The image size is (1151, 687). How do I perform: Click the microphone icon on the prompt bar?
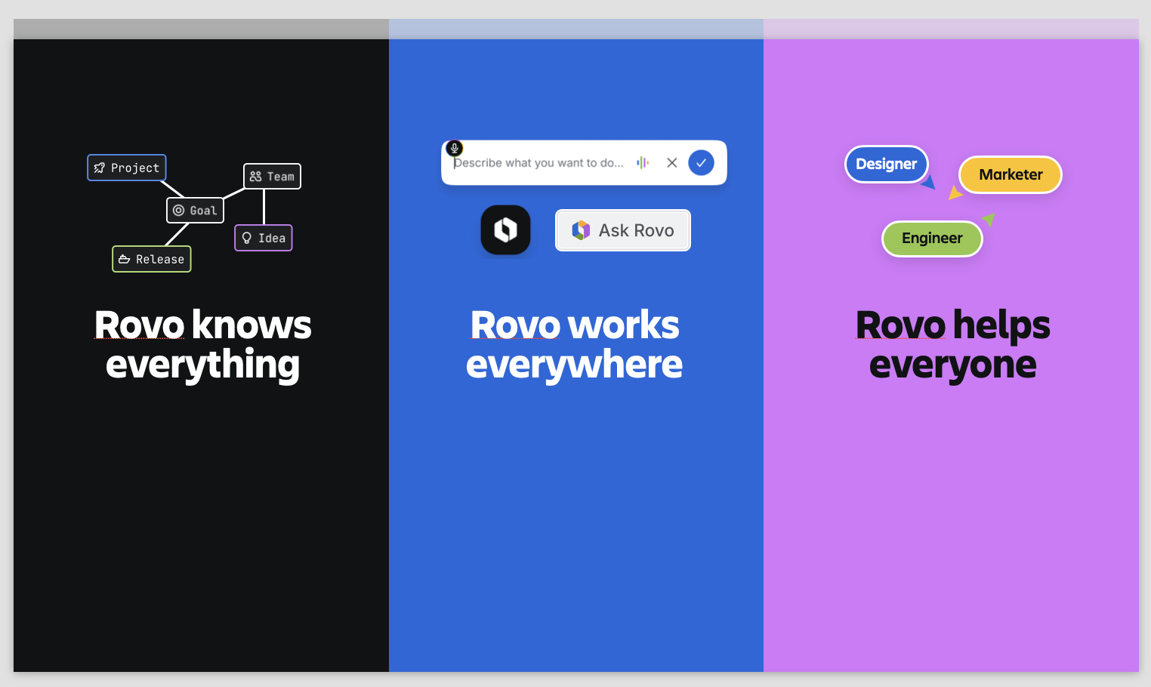pos(454,149)
